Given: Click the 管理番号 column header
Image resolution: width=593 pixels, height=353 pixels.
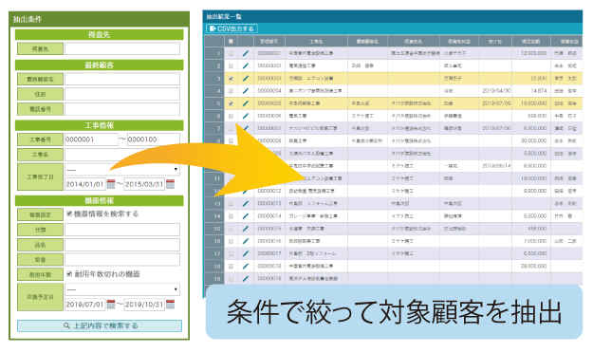Looking at the screenshot, I should (x=269, y=41).
